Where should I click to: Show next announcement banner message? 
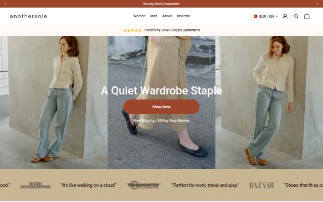pos(317,4)
